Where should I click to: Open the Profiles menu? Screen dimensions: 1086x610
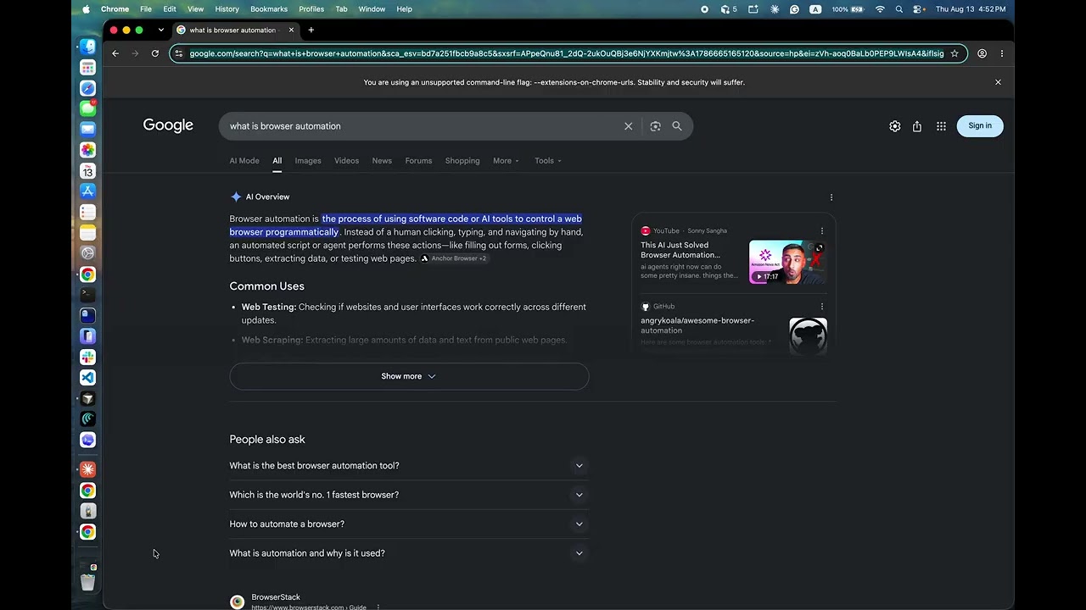[x=311, y=9]
